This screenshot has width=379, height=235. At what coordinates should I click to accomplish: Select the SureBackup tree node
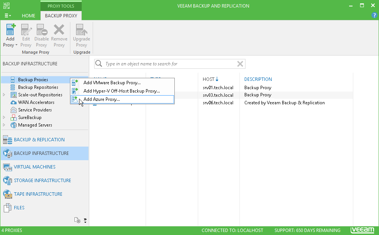click(x=30, y=117)
